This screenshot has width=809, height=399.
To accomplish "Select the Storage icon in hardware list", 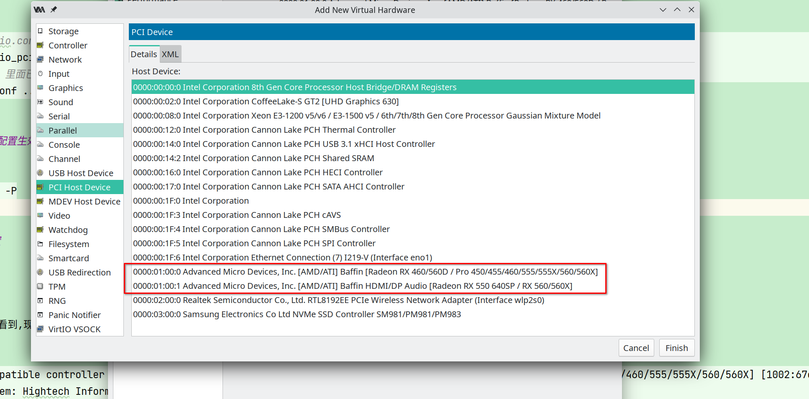I will point(41,31).
